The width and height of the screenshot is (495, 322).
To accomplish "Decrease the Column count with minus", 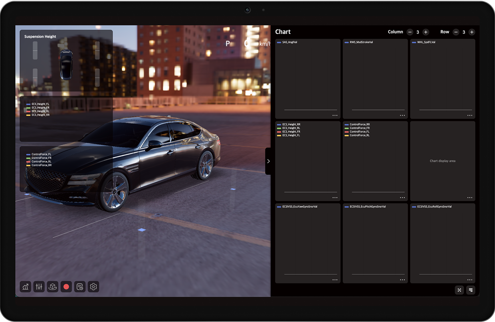I will pos(410,32).
